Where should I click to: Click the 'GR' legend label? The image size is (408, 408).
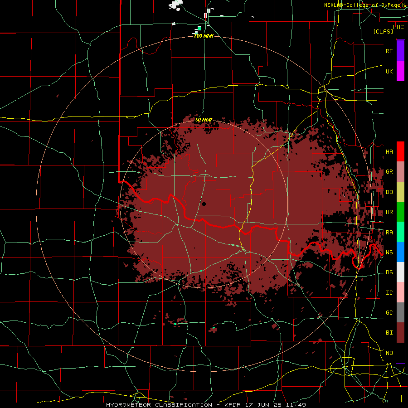(389, 172)
